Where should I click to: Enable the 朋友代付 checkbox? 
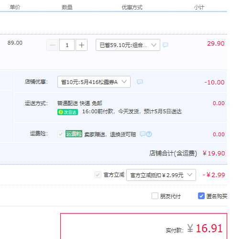155,196
